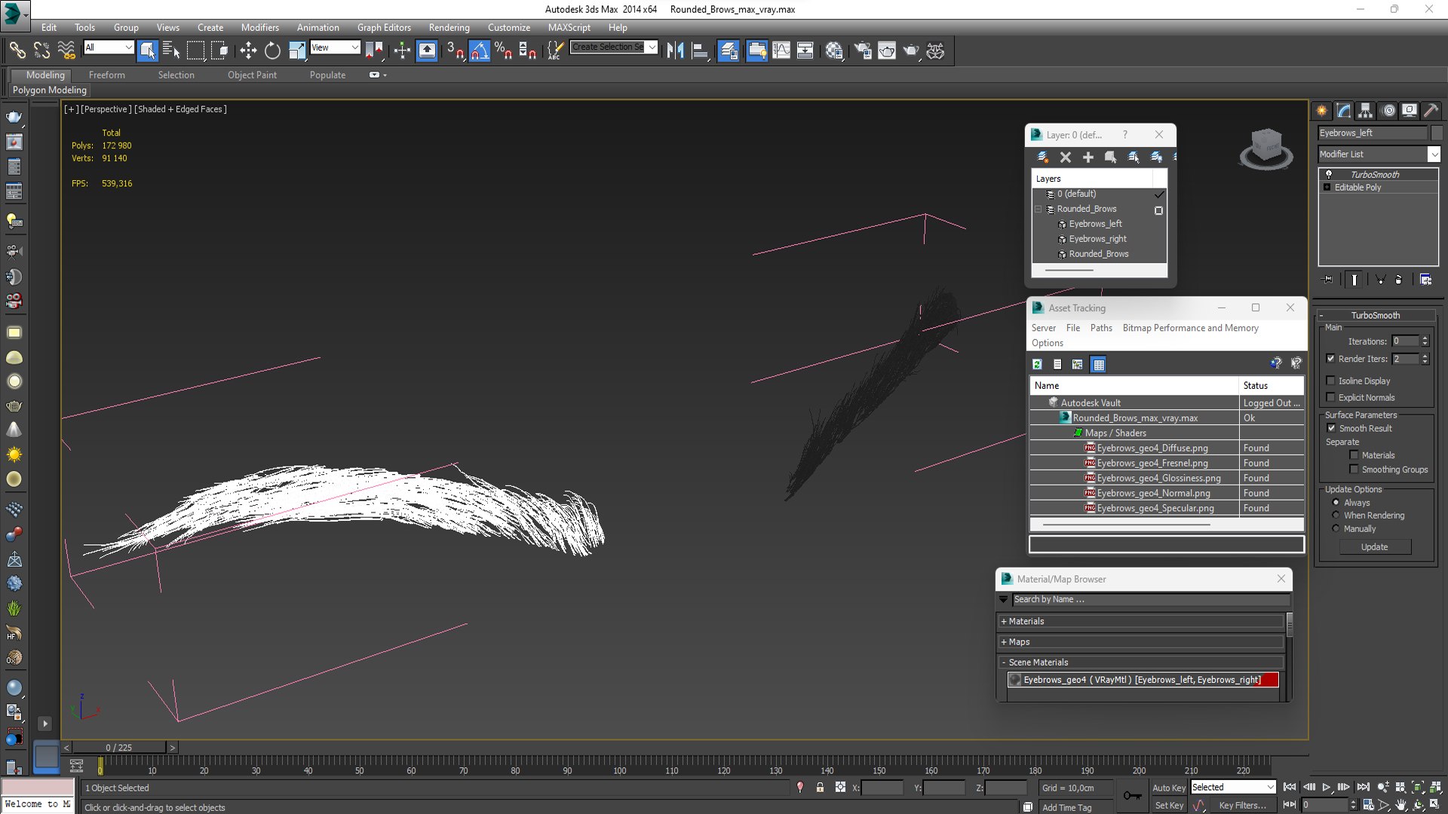The width and height of the screenshot is (1448, 814).
Task: Select the Move tool in main toolbar
Action: pos(248,50)
